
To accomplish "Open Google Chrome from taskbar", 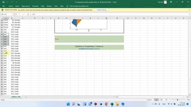I will [x=107, y=104].
